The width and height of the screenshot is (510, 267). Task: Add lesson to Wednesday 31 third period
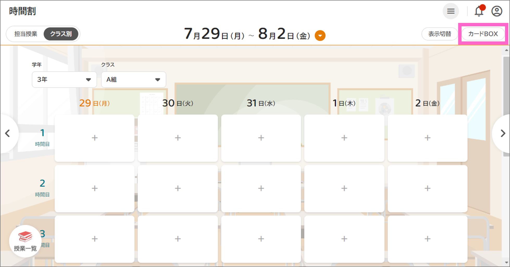[261, 239]
